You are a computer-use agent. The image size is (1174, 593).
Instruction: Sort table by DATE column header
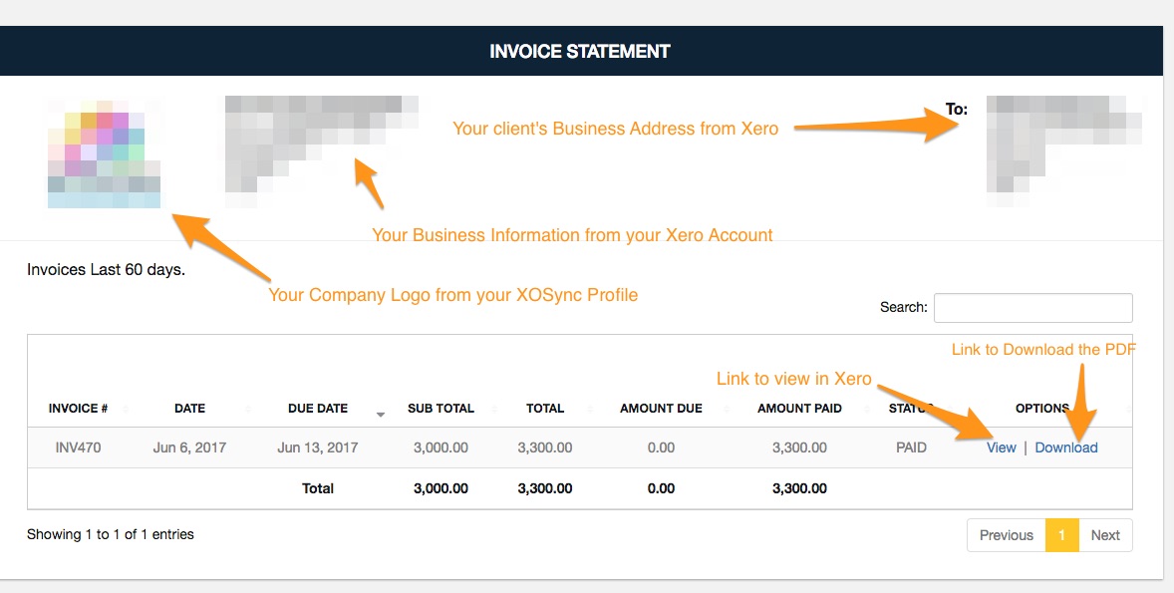189,409
